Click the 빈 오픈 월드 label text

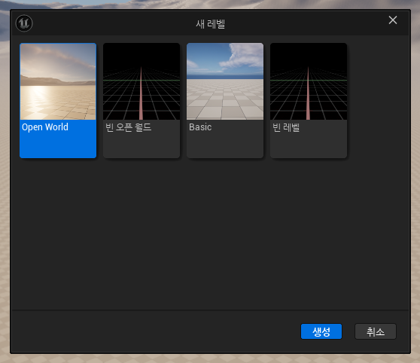(x=128, y=127)
